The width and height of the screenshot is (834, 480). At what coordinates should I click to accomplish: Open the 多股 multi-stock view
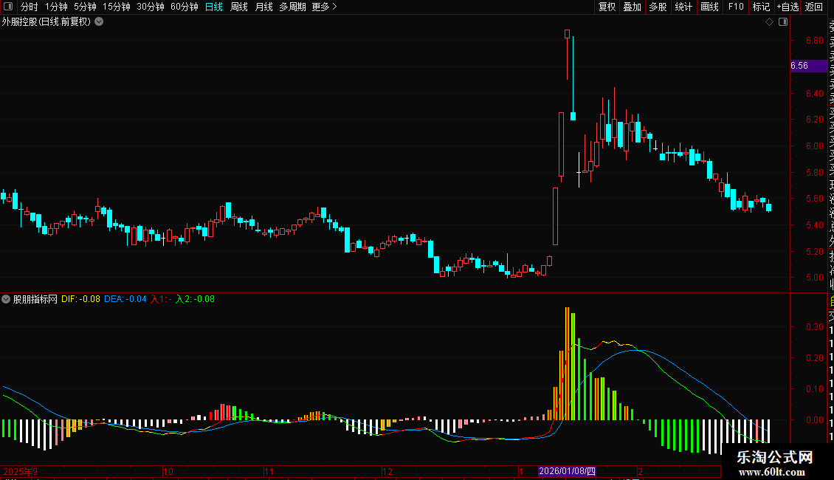658,7
